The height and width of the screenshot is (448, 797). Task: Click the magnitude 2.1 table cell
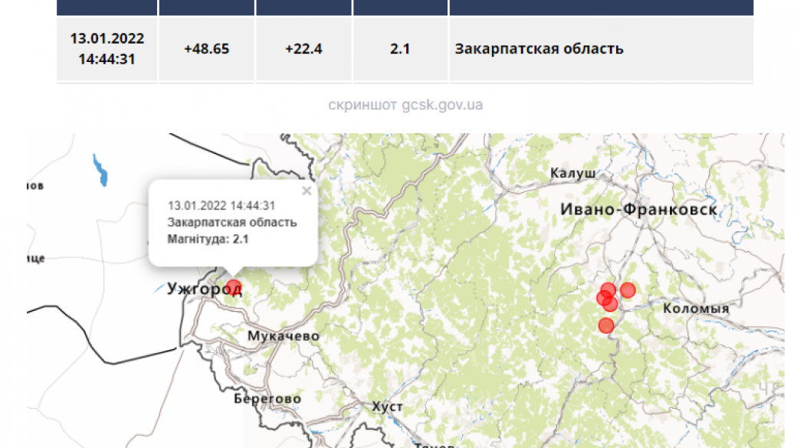pos(400,49)
